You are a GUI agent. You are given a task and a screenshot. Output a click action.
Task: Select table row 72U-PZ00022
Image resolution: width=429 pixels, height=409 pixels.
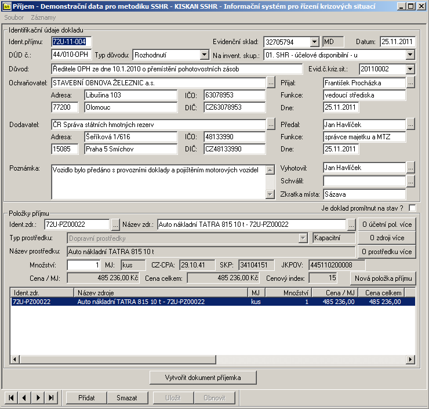[x=213, y=302]
